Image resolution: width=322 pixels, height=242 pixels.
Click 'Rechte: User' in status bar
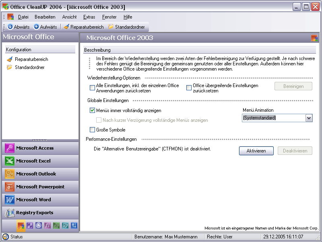click(219, 237)
